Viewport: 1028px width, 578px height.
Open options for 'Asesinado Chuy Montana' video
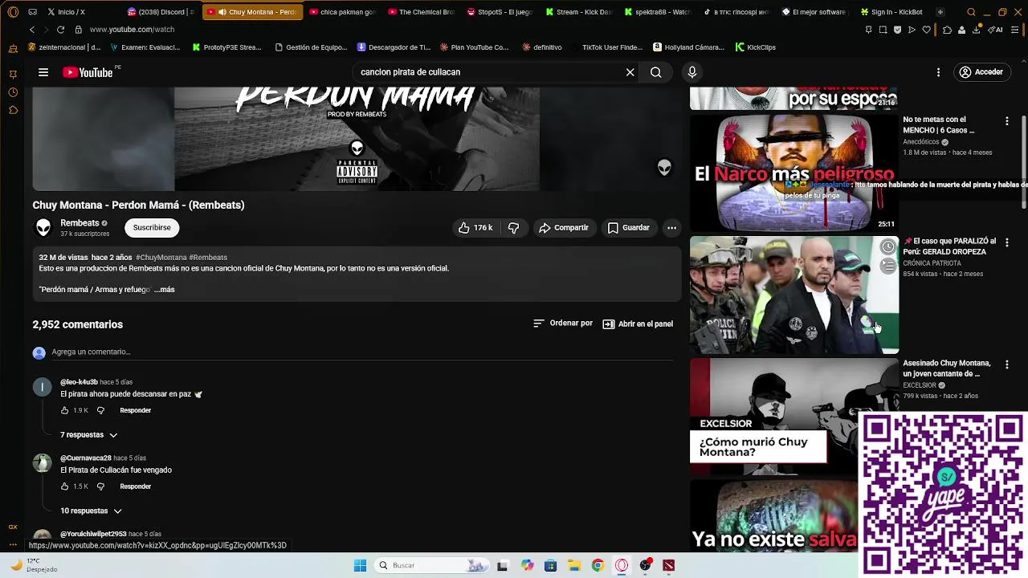point(1007,364)
